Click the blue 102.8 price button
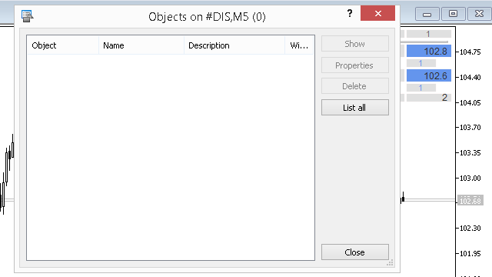The height and width of the screenshot is (277, 492). coord(429,52)
